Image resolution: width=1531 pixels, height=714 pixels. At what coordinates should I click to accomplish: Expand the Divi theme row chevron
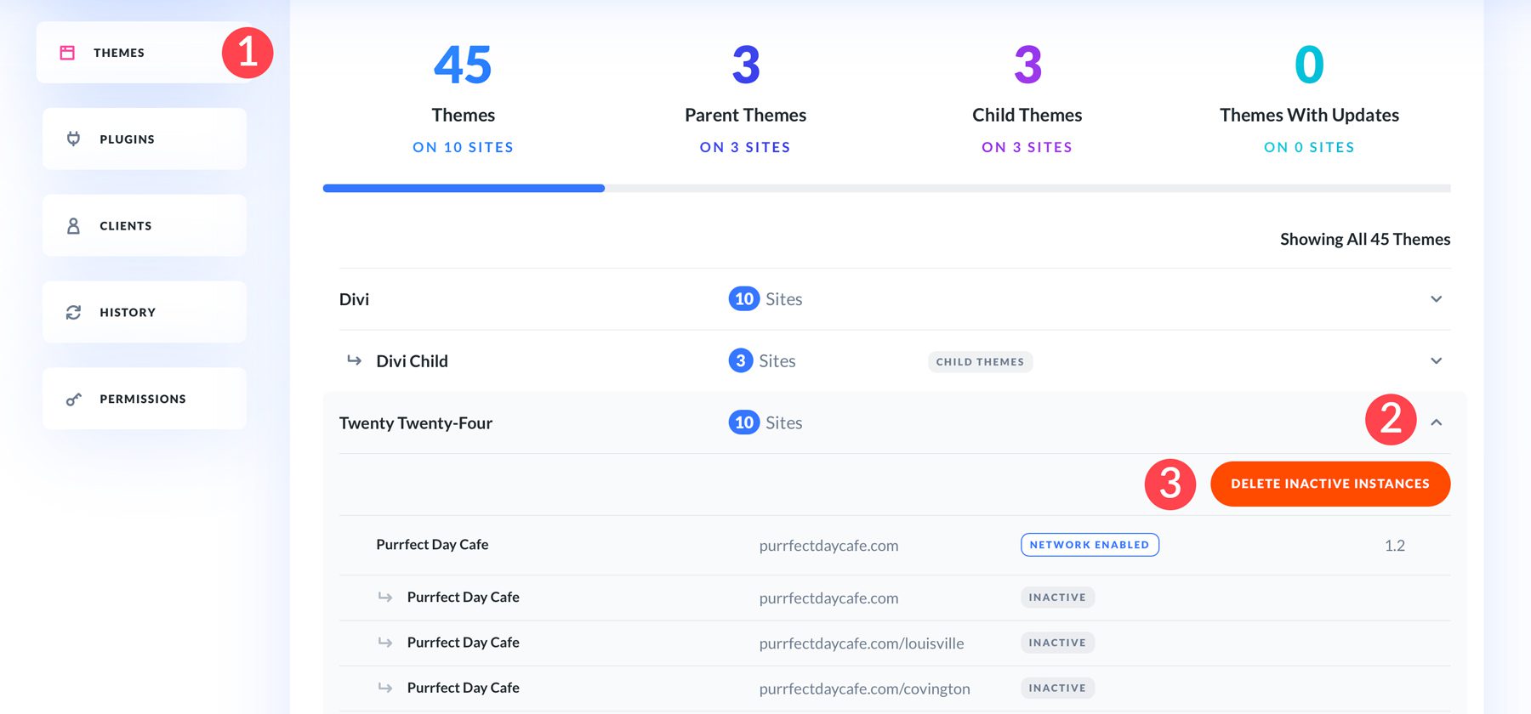[1436, 299]
